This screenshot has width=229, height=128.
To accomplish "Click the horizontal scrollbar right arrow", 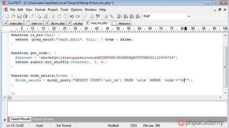I will click(220, 97).
